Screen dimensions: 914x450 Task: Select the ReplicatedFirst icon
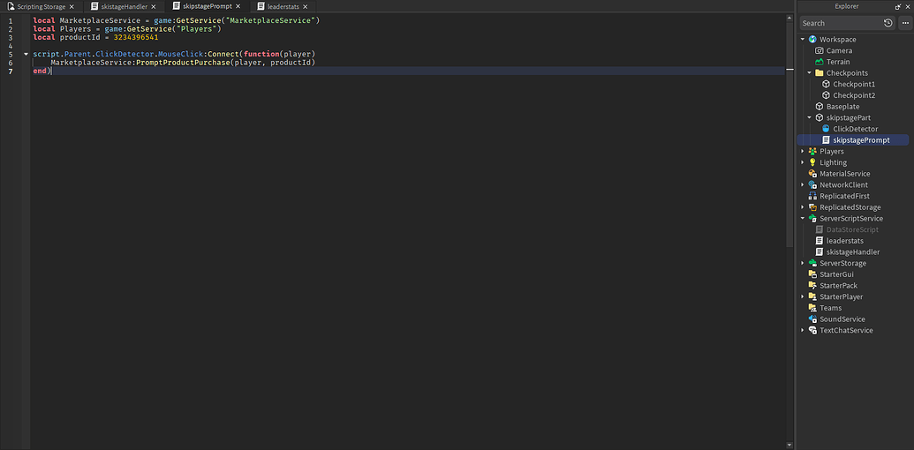click(x=812, y=196)
